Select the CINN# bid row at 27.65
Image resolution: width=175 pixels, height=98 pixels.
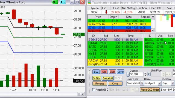pyautogui.click(x=115, y=43)
